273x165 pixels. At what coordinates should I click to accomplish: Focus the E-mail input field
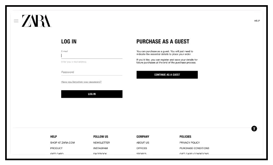92,56
